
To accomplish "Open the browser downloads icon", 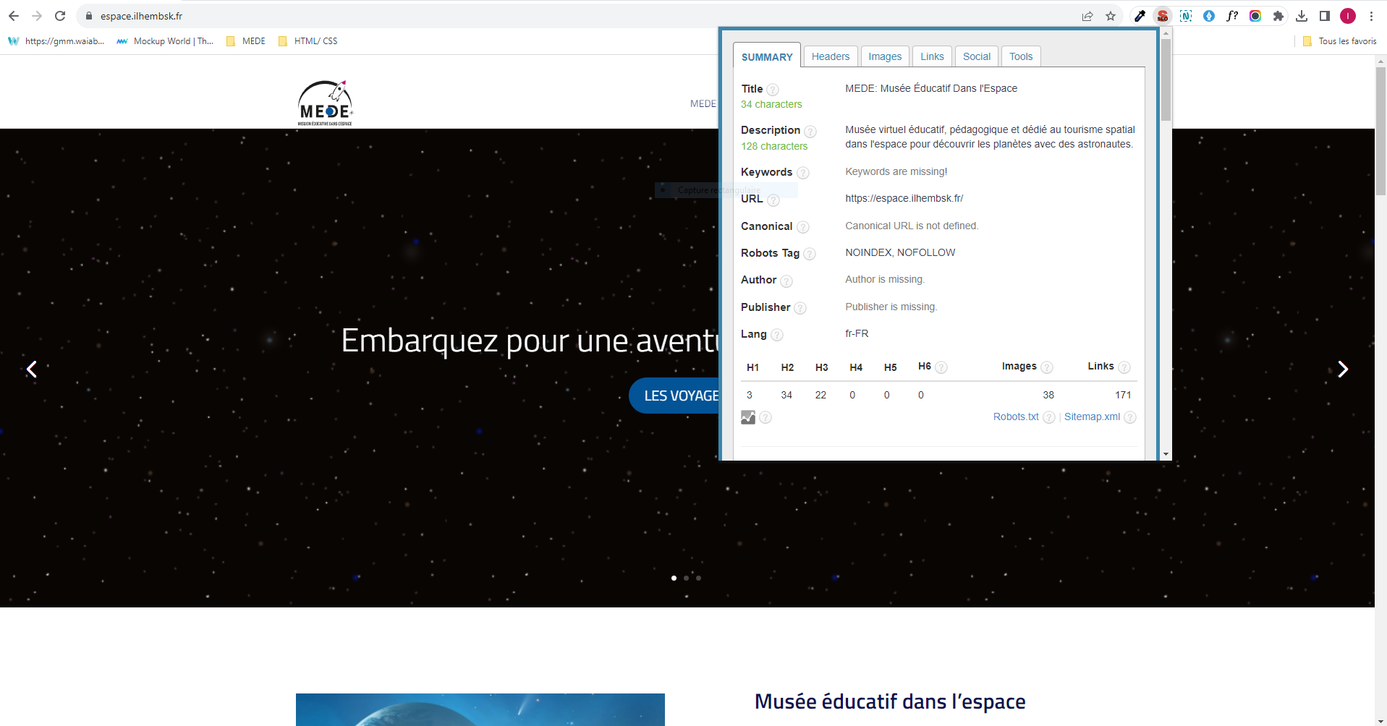I will point(1302,16).
